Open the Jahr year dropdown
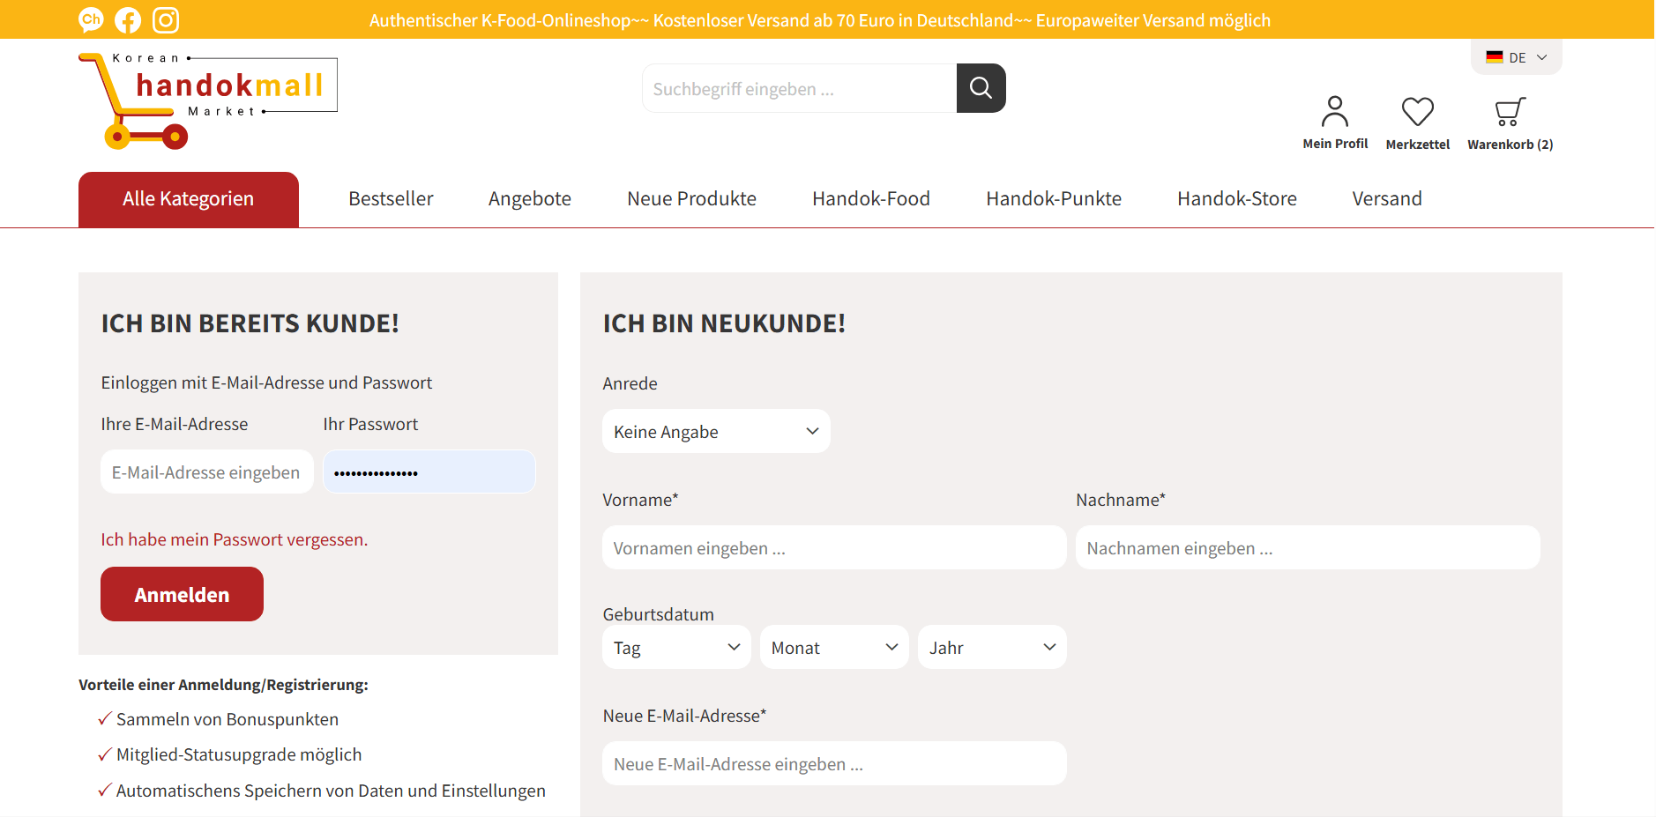 pos(991,647)
